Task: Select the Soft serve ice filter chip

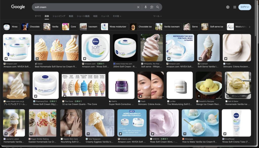Action: click(x=213, y=27)
